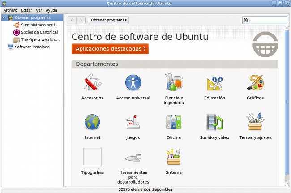This screenshot has height=193, width=291.
Task: Click the large Centro de software de Ubuntu heading
Action: click(140, 37)
